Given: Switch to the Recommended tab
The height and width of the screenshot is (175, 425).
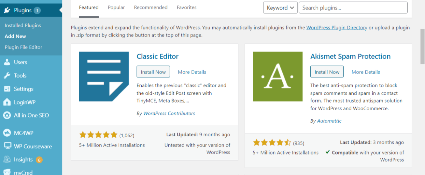Looking at the screenshot, I should point(151,7).
